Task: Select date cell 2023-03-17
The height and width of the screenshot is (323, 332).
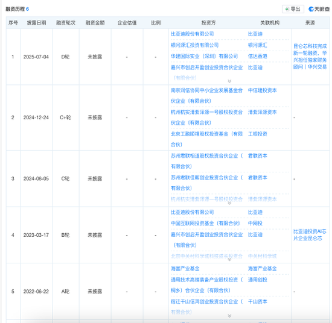Action: pyautogui.click(x=36, y=235)
